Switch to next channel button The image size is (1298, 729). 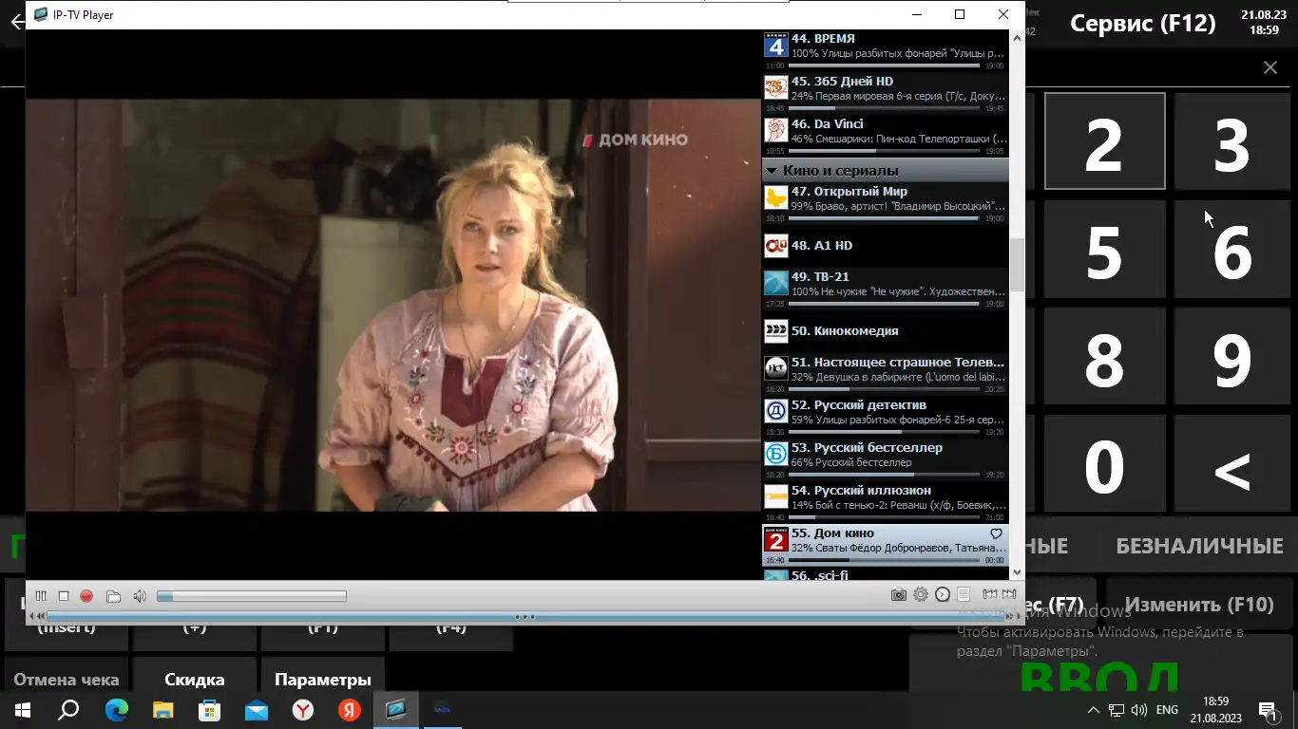click(1009, 594)
